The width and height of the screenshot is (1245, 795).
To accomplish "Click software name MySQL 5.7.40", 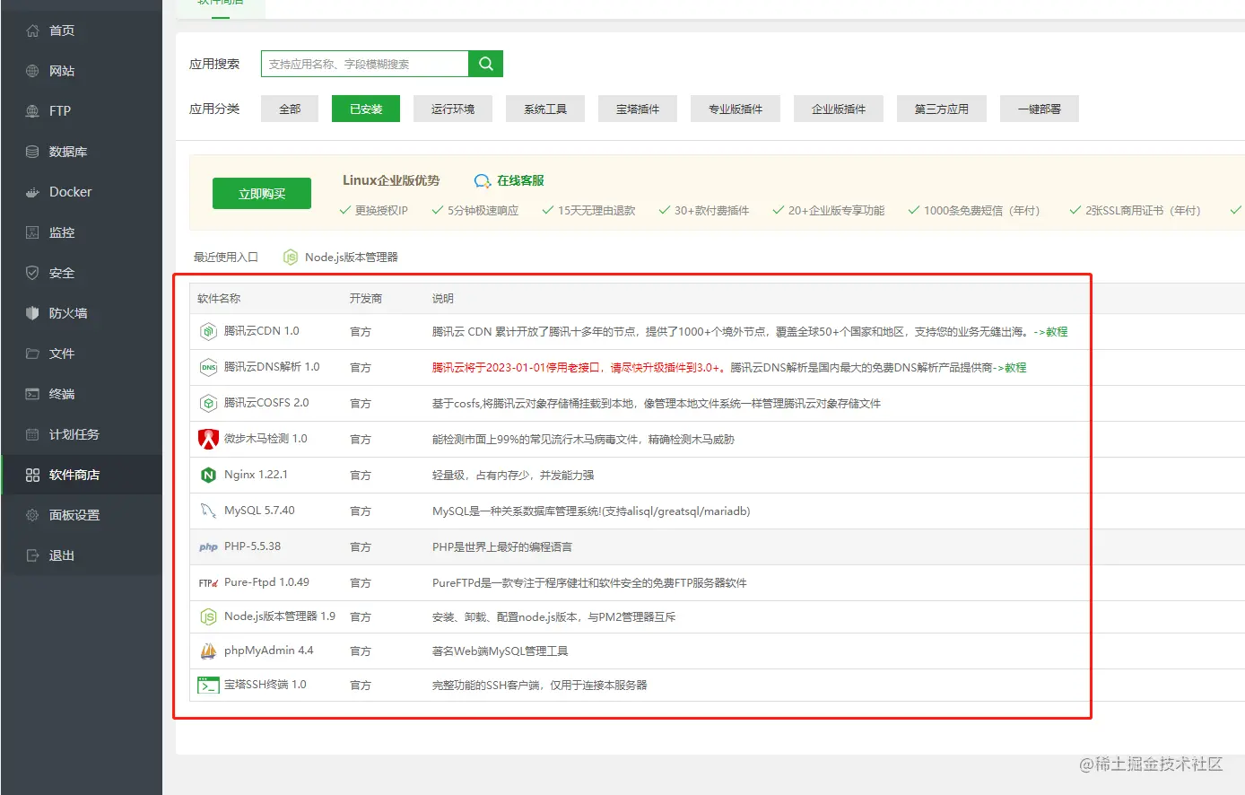I will 259,511.
